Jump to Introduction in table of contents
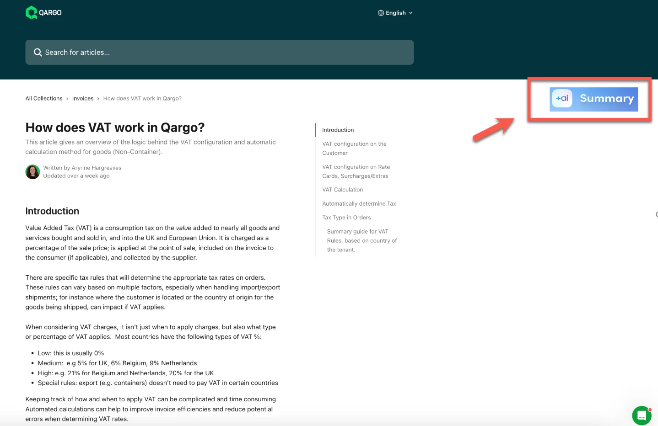 pos(338,130)
